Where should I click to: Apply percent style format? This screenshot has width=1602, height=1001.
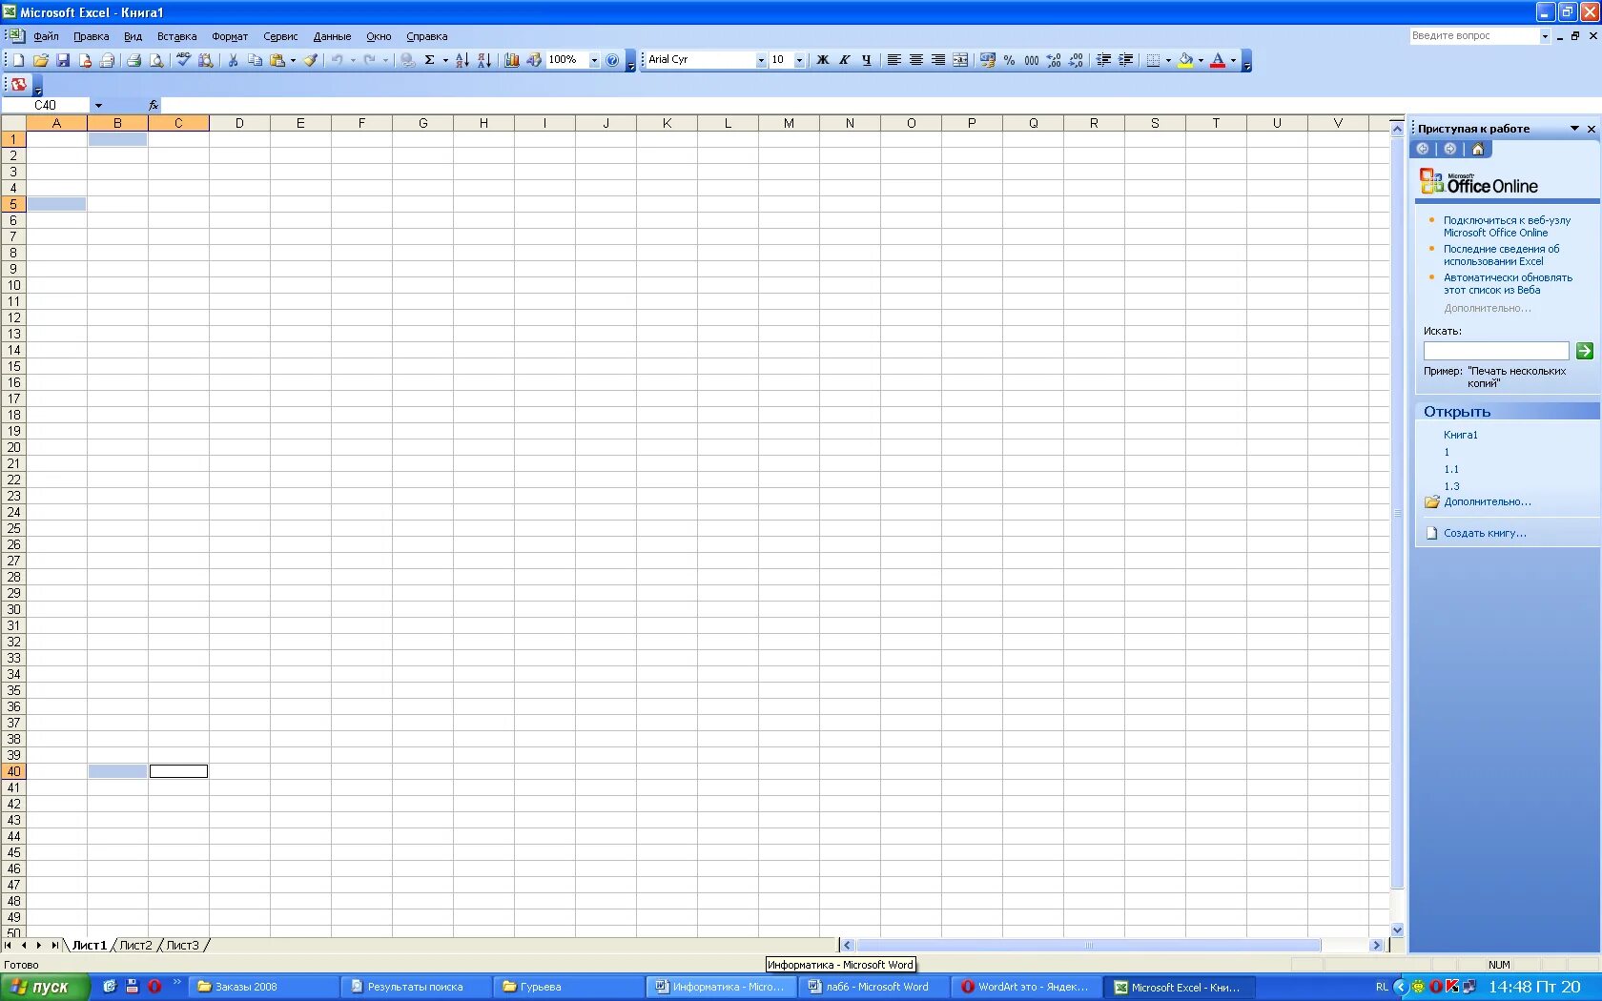click(x=1009, y=60)
